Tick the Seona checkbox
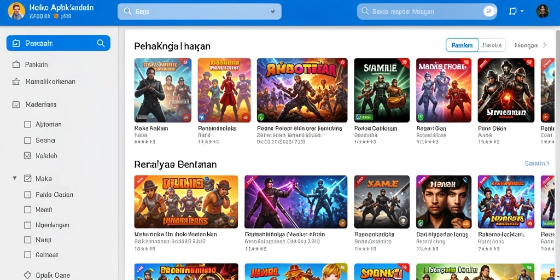Image resolution: width=560 pixels, height=280 pixels. [27, 141]
